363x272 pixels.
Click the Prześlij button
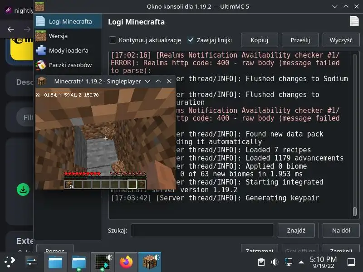point(300,40)
